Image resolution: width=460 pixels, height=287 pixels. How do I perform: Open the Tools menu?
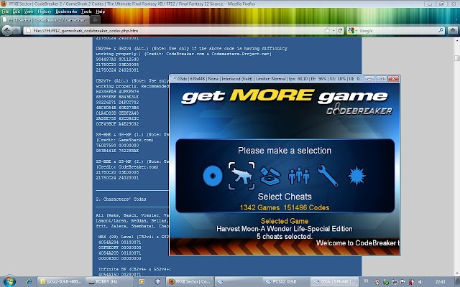click(x=86, y=11)
